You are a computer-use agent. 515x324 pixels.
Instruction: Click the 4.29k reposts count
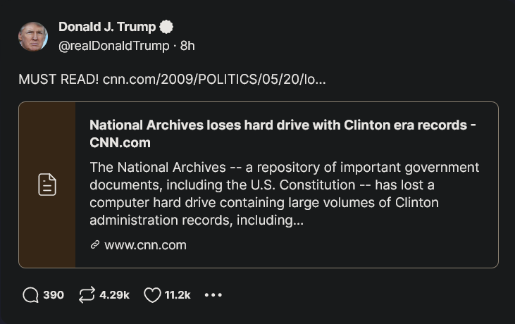114,295
